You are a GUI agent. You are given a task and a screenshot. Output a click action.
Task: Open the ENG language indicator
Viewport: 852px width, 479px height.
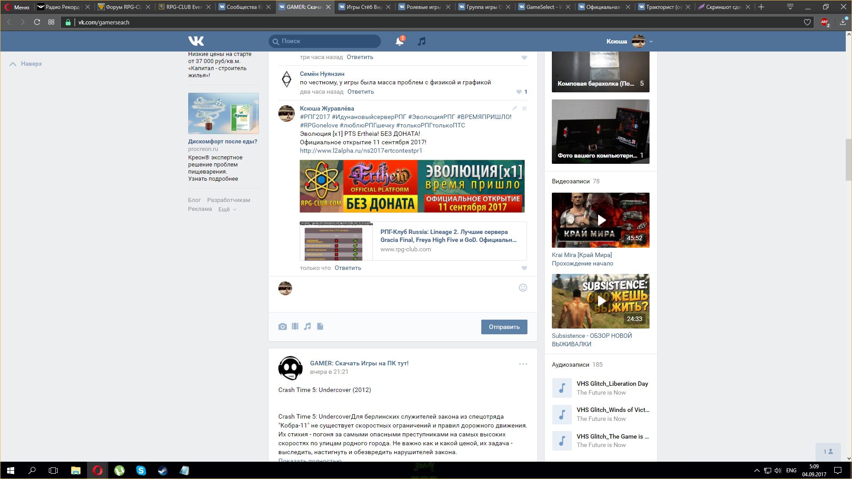click(x=791, y=471)
